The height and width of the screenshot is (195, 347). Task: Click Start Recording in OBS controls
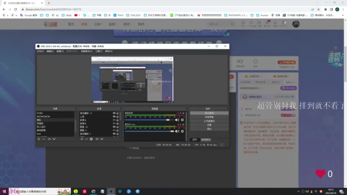pos(209,117)
